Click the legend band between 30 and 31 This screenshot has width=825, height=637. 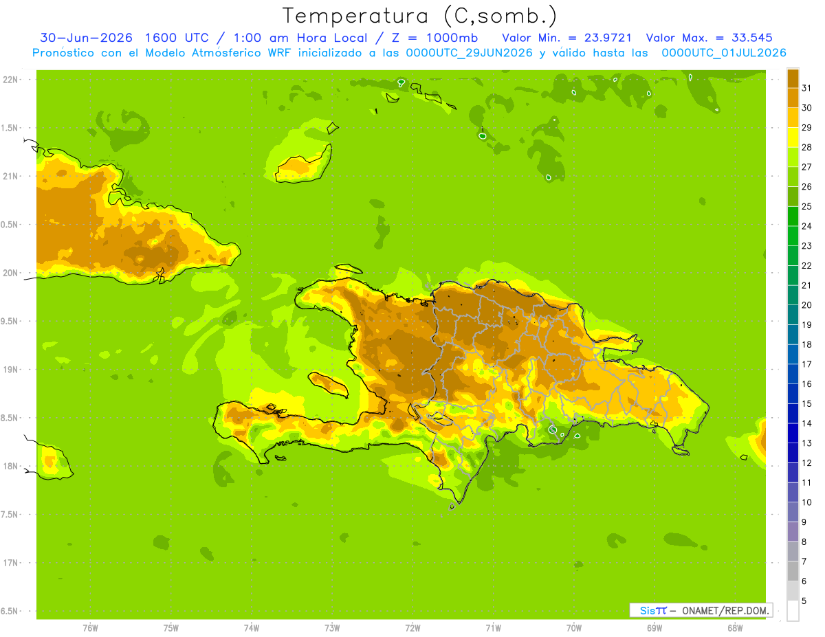coord(793,98)
